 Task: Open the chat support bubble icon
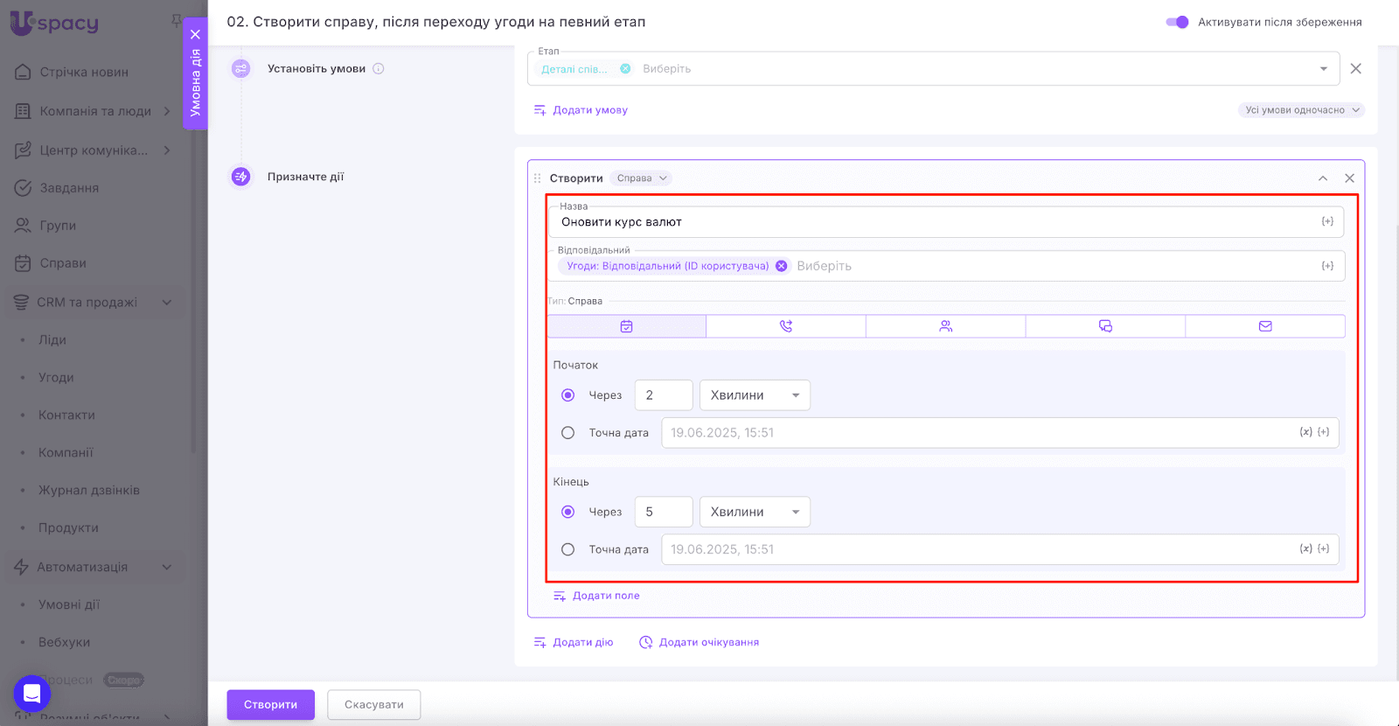32,695
